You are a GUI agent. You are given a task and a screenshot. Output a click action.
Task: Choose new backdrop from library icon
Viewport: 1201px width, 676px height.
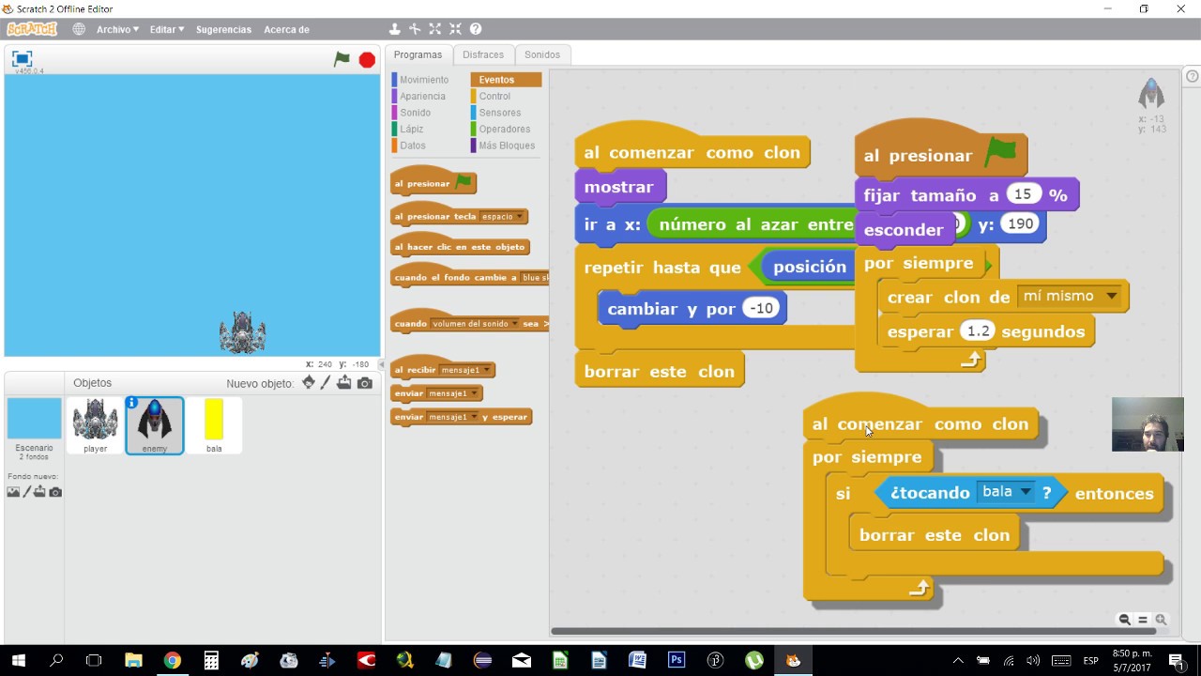click(x=13, y=492)
